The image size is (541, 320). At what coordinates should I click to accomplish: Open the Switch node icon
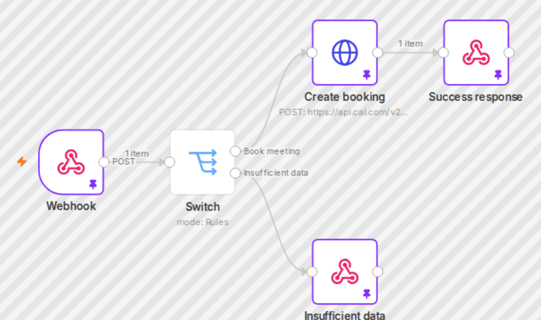tap(202, 162)
